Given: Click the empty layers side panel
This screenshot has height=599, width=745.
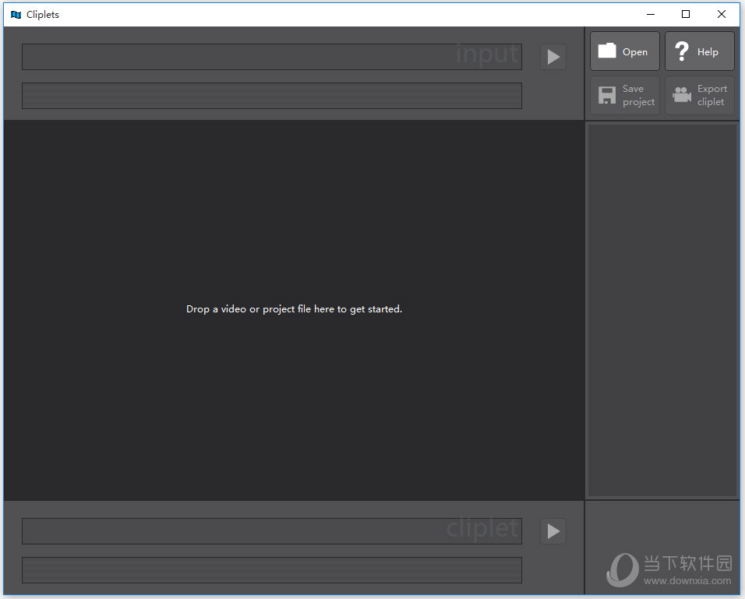Looking at the screenshot, I should (x=662, y=310).
